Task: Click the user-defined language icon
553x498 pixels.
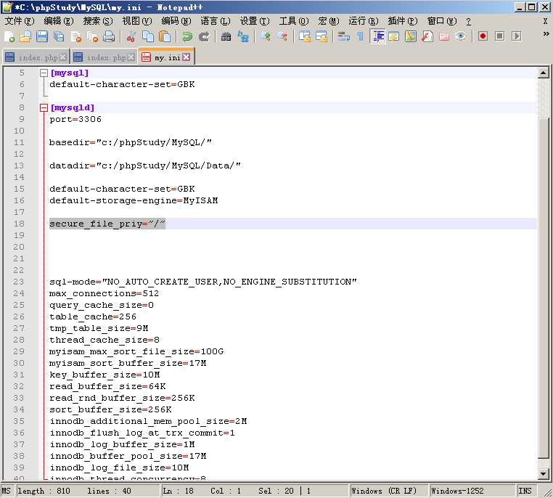Action: coord(394,37)
